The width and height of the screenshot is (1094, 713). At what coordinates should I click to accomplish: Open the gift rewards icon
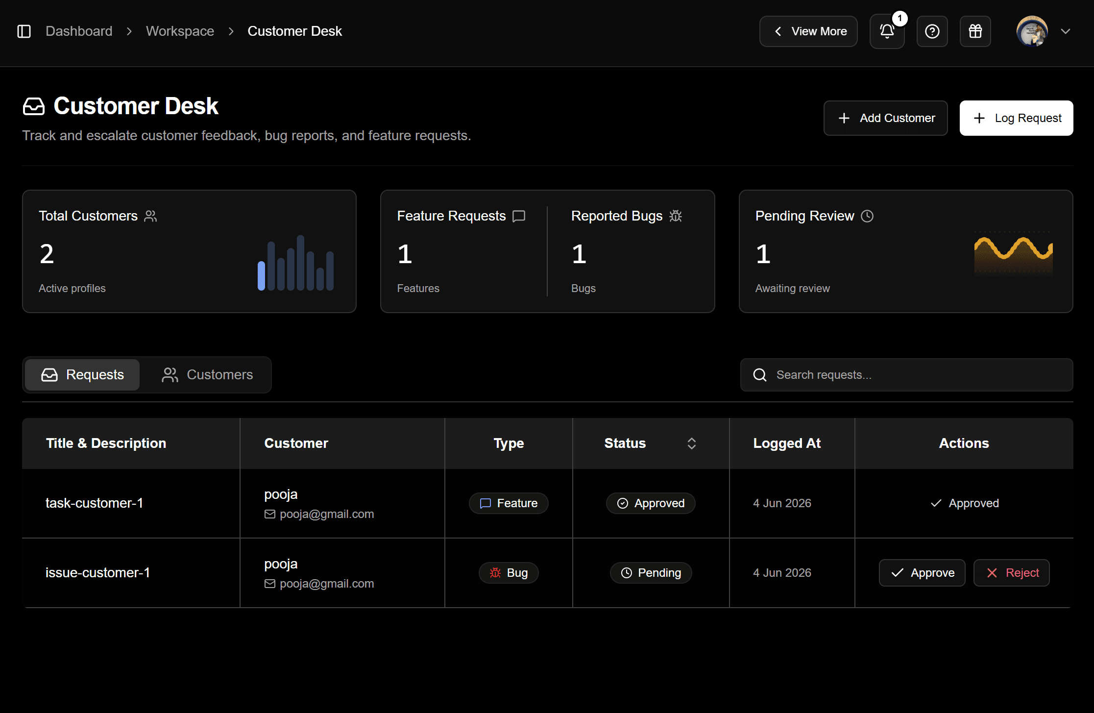975,32
